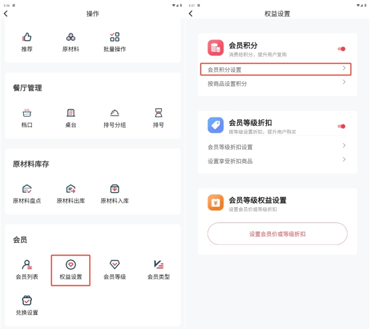Open 原材料出库 stock-out icon

(x=71, y=189)
